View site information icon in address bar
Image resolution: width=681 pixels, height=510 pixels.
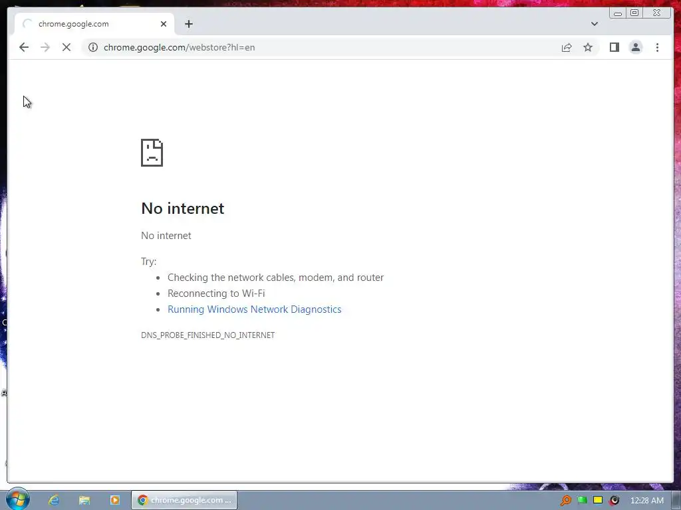click(93, 47)
